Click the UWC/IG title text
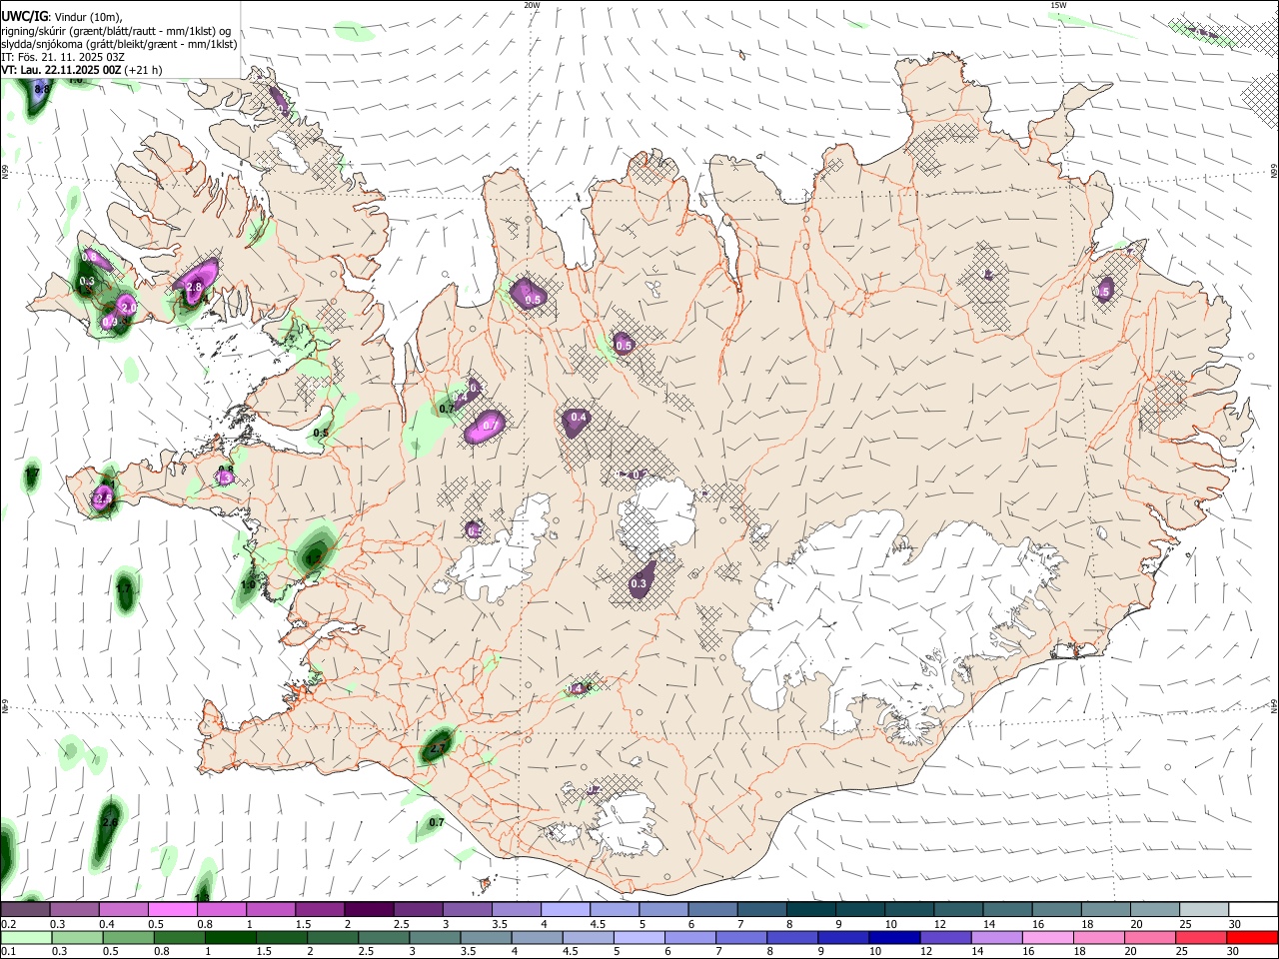This screenshot has height=959, width=1279. tap(25, 16)
